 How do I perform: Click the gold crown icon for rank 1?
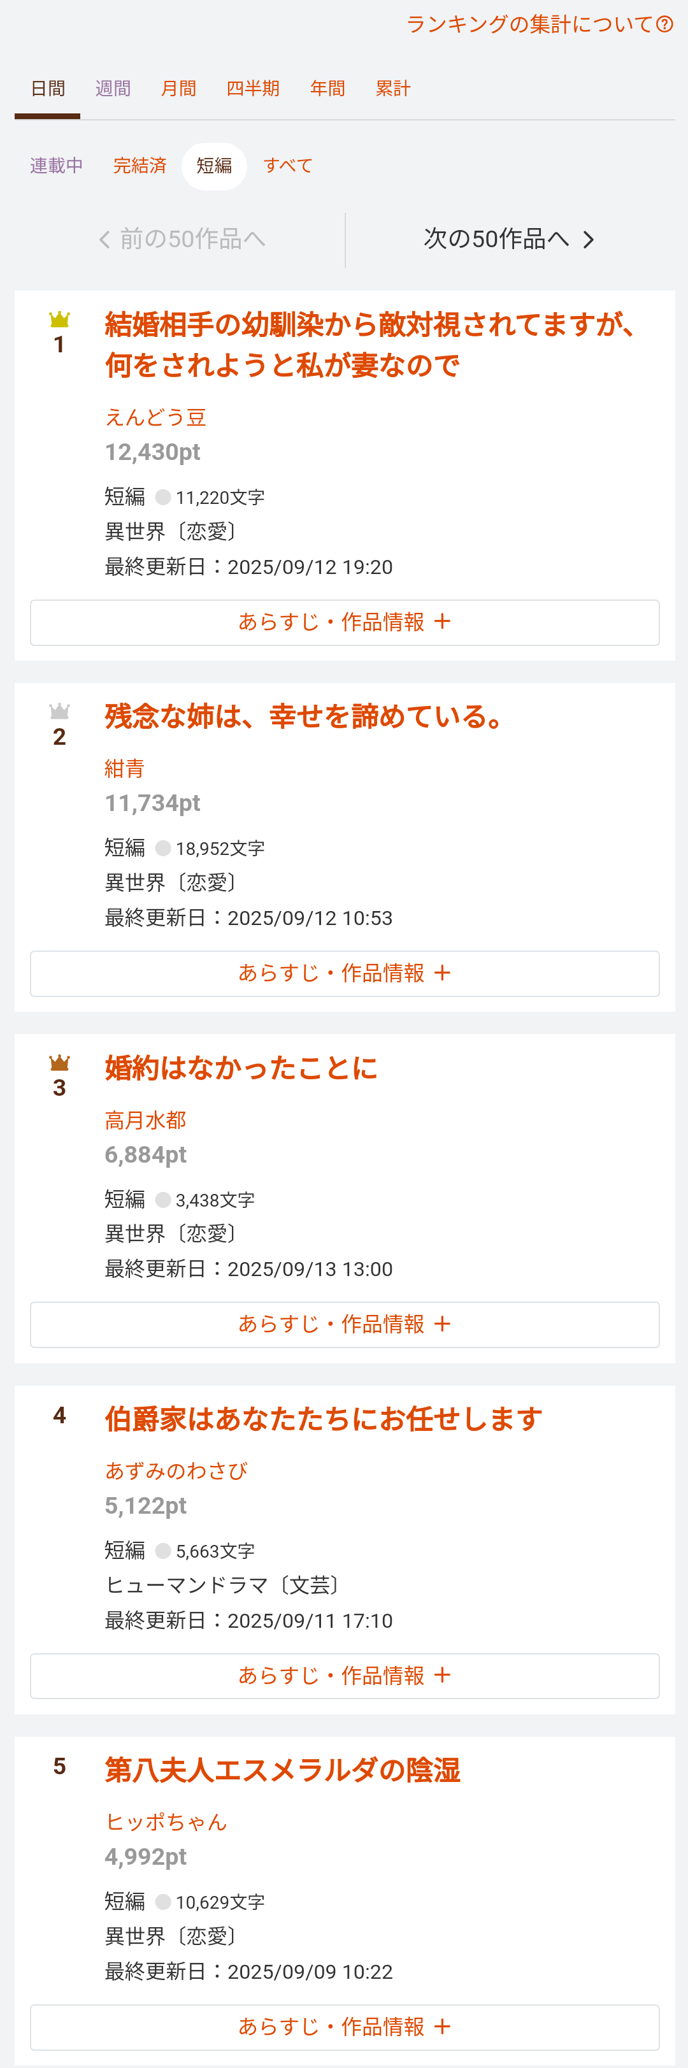59,320
